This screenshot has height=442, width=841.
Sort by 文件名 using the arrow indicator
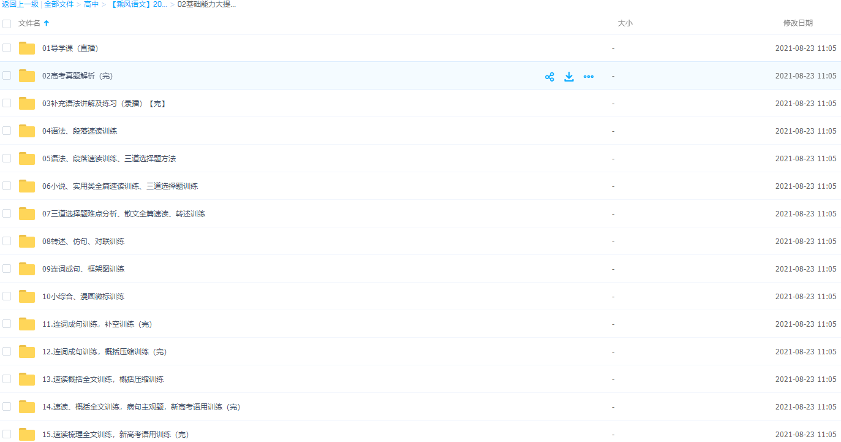(47, 23)
